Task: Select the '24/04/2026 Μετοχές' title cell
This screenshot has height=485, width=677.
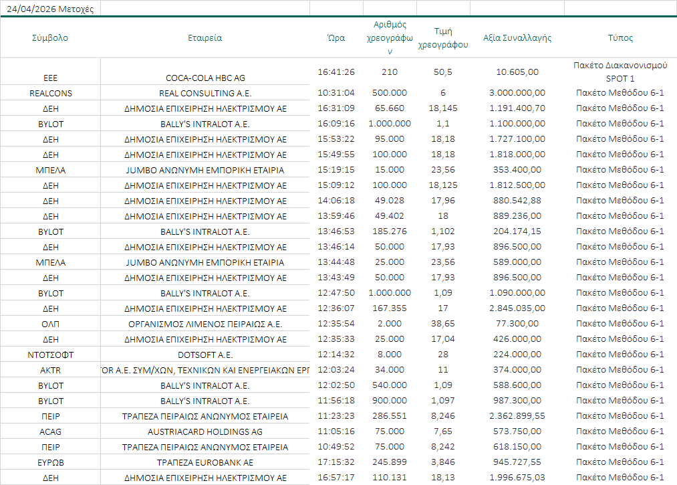Action: (x=50, y=8)
